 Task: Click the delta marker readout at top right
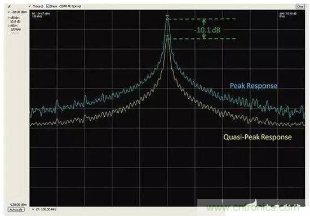[288, 15]
